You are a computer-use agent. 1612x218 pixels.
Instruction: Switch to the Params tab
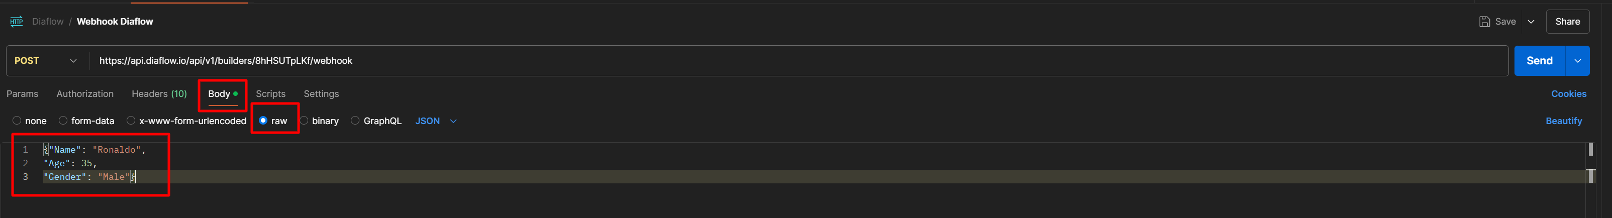(23, 94)
